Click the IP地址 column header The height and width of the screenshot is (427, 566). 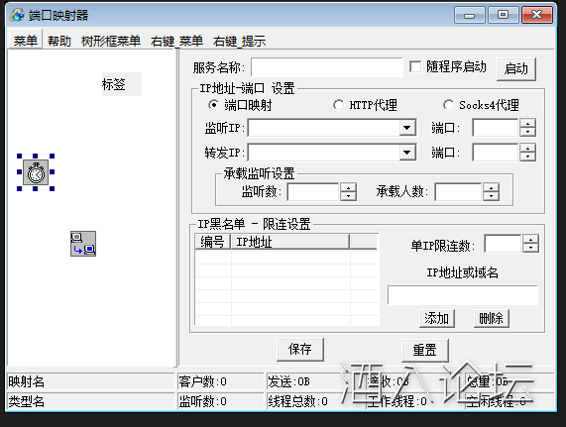click(x=290, y=242)
